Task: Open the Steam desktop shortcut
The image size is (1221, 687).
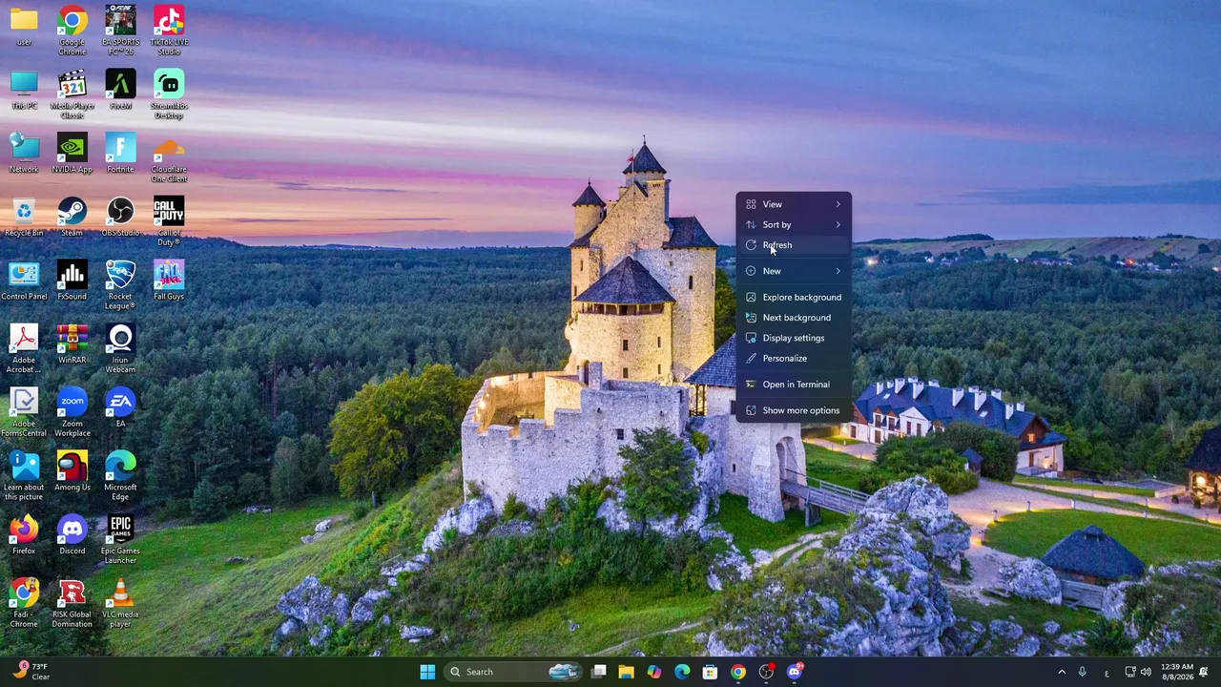Action: coord(72,217)
